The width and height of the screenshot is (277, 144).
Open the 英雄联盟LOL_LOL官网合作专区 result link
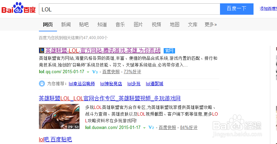pos(110,98)
